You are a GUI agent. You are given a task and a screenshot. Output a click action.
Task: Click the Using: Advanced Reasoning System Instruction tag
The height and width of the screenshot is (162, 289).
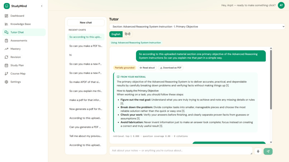[136, 43]
